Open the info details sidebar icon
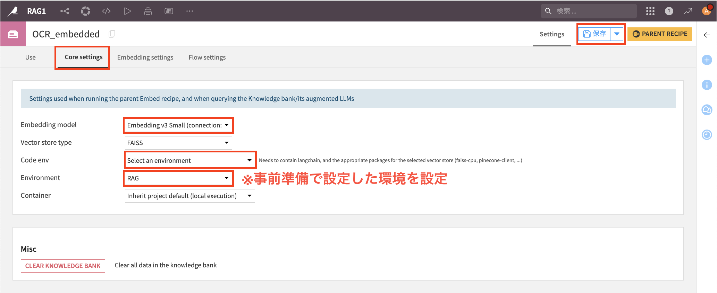 707,85
